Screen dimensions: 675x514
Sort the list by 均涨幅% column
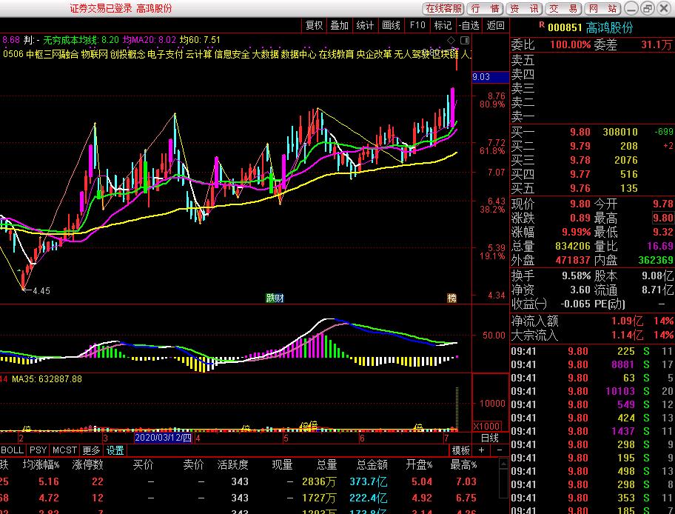click(41, 465)
